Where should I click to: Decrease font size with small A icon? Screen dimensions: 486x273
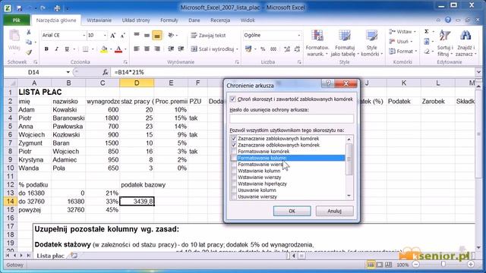pyautogui.click(x=123, y=36)
